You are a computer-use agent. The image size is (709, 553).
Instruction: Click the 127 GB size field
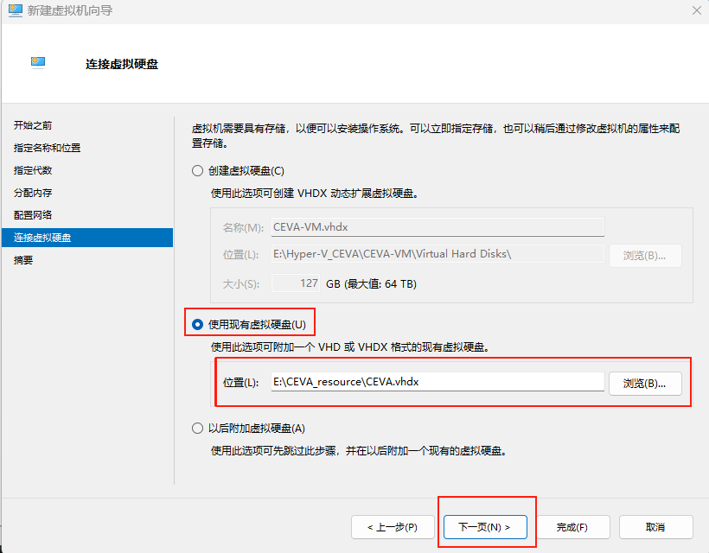[x=296, y=283]
